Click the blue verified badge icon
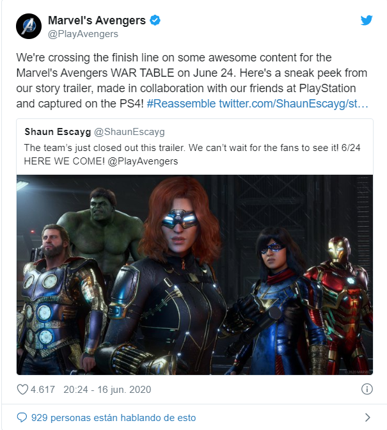 coord(155,20)
